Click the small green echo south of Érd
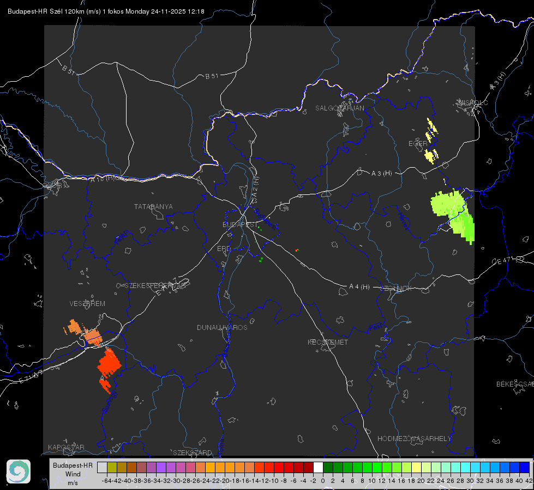 (261, 260)
